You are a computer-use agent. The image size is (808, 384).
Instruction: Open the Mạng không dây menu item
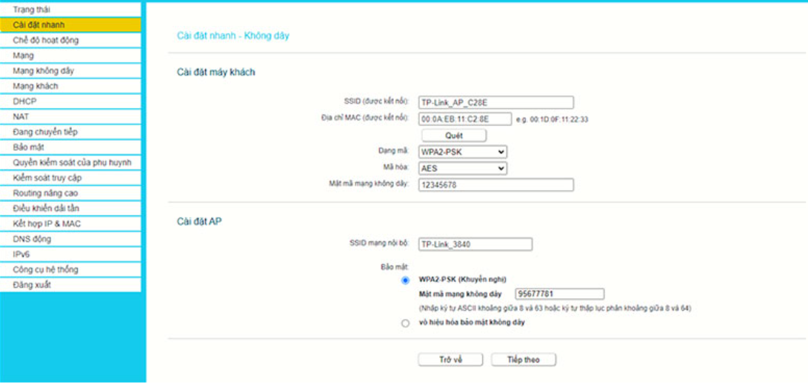(70, 70)
